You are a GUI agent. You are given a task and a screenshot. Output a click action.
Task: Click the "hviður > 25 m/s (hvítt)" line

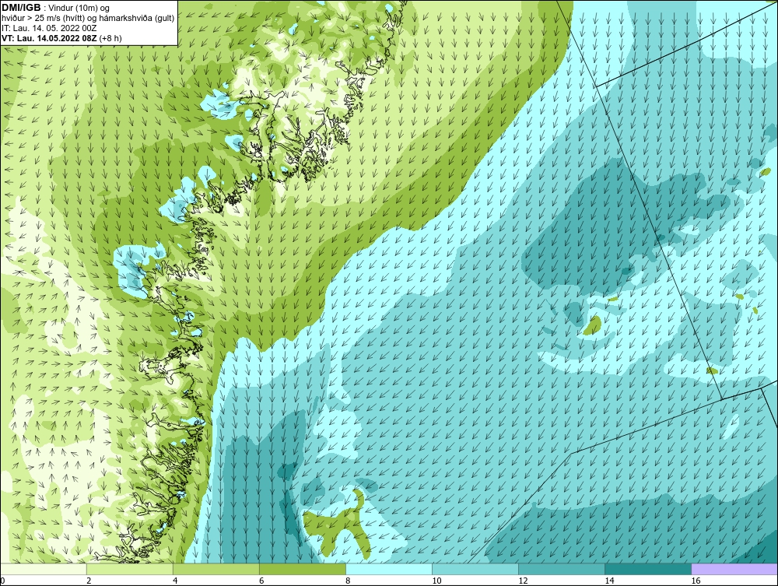click(x=44, y=19)
